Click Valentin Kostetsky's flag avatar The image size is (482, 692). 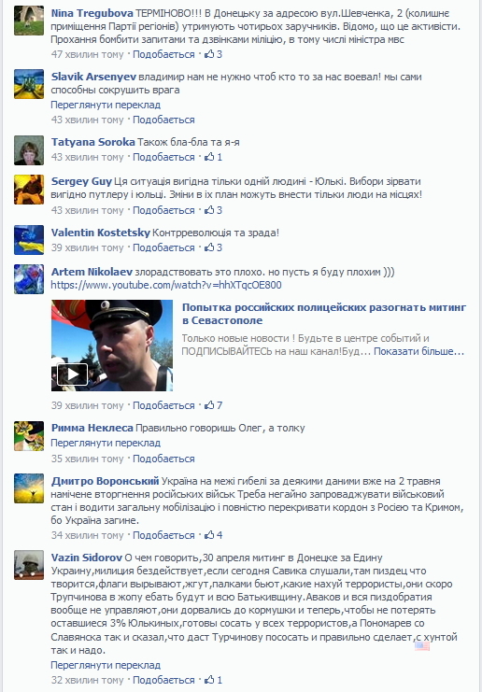(29, 240)
